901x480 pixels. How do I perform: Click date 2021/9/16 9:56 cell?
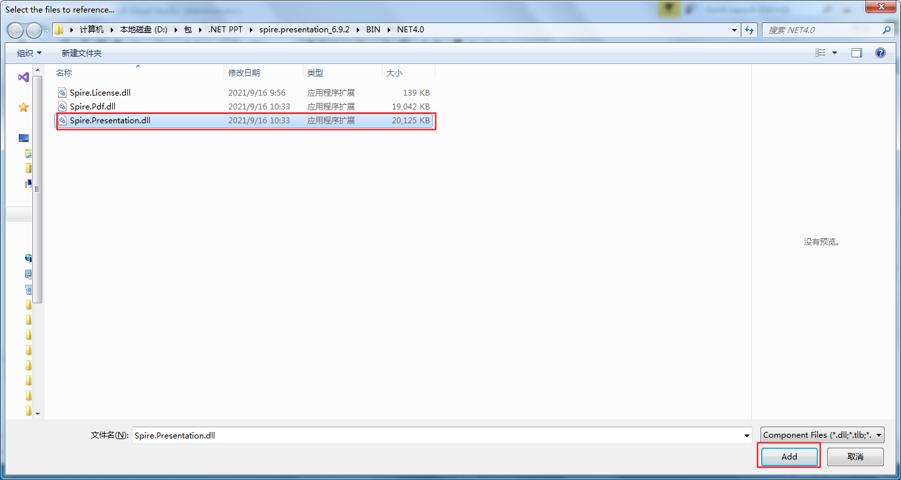point(257,93)
